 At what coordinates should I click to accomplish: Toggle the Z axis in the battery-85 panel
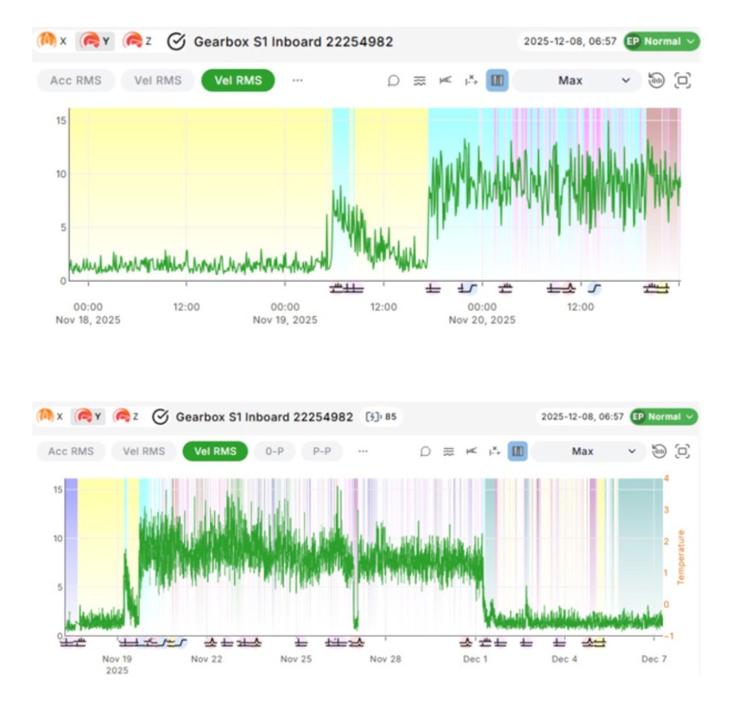coord(126,417)
